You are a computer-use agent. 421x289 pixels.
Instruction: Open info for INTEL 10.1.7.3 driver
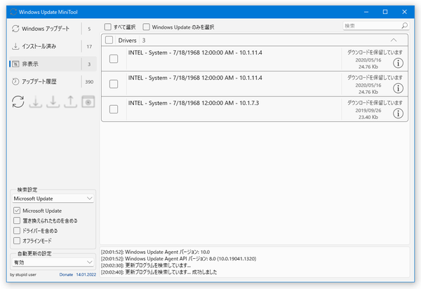[398, 113]
